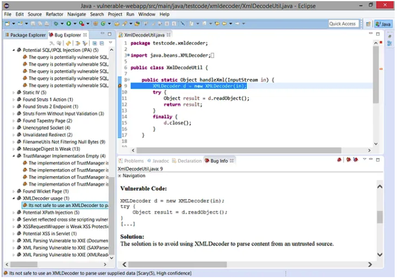Expand the MessageDigest Is Weak (13) node
Viewport: 397px width, 280px height.
14,149
